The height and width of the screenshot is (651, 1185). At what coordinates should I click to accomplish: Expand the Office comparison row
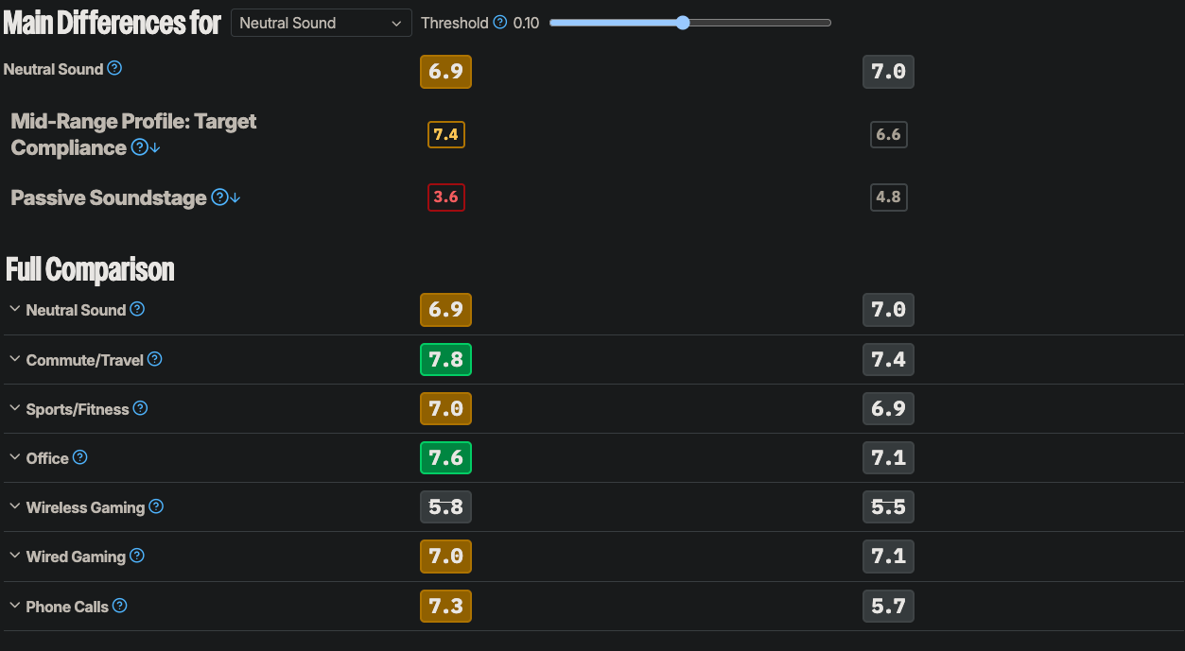(15, 457)
